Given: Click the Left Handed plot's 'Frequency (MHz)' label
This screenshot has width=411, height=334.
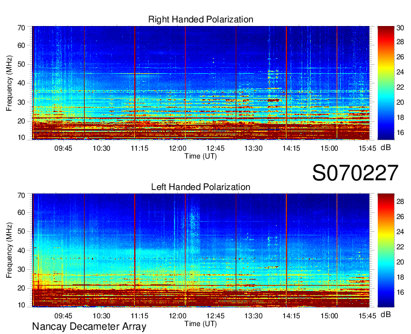Looking at the screenshot, I should point(9,250).
